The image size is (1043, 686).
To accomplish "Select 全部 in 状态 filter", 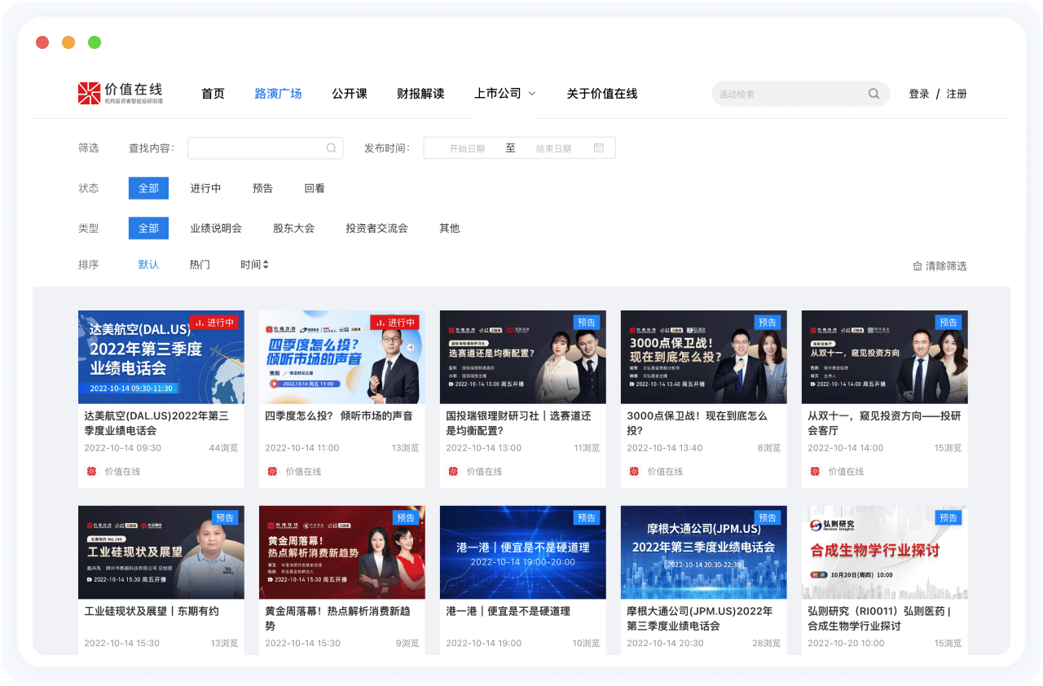I will tap(148, 188).
